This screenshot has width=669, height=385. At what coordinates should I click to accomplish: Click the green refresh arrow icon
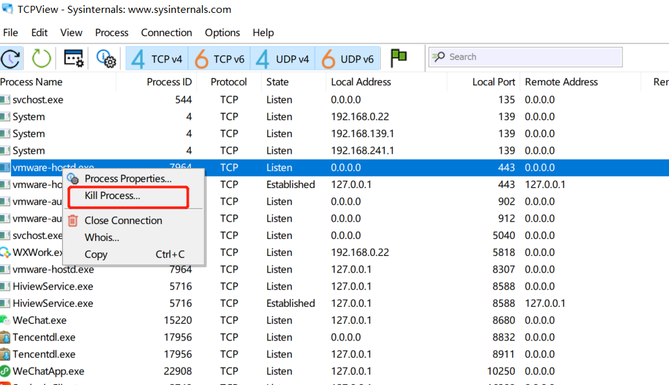pyautogui.click(x=41, y=58)
